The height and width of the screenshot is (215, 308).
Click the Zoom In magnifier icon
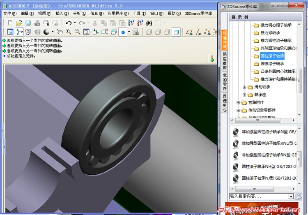[68, 32]
